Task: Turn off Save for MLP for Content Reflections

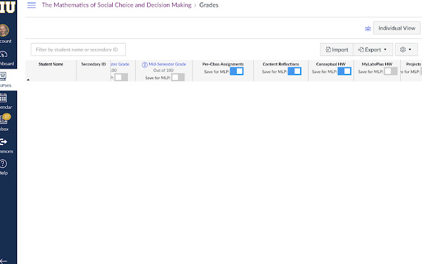Action: (x=294, y=71)
